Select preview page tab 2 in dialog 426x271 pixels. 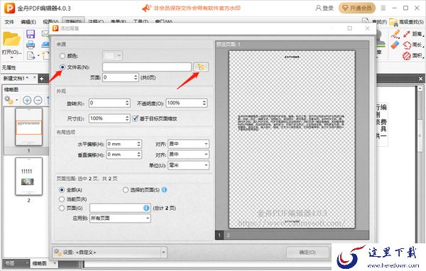(228, 235)
